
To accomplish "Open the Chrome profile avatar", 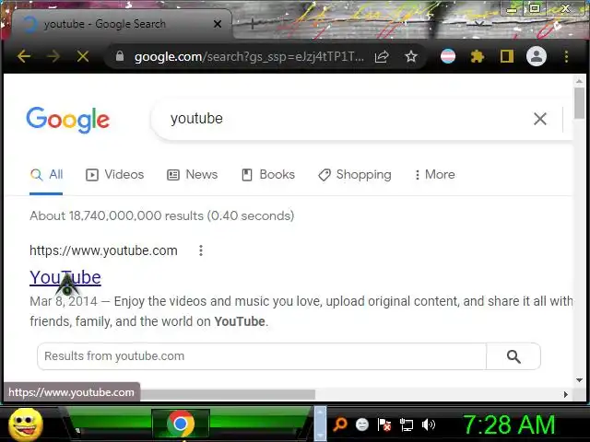I will coord(537,57).
